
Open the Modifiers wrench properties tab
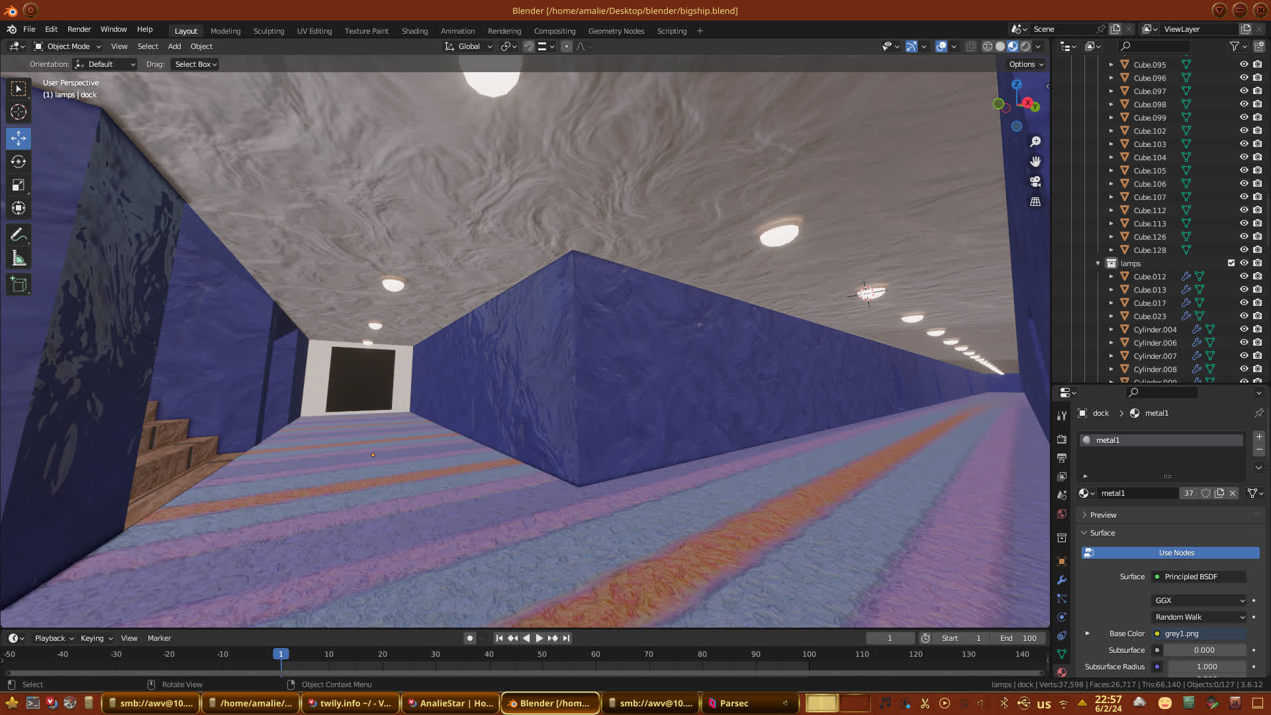pyautogui.click(x=1062, y=580)
